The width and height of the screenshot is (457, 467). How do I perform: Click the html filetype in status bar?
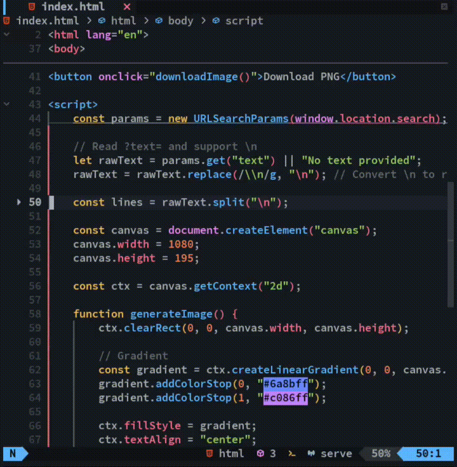[231, 454]
